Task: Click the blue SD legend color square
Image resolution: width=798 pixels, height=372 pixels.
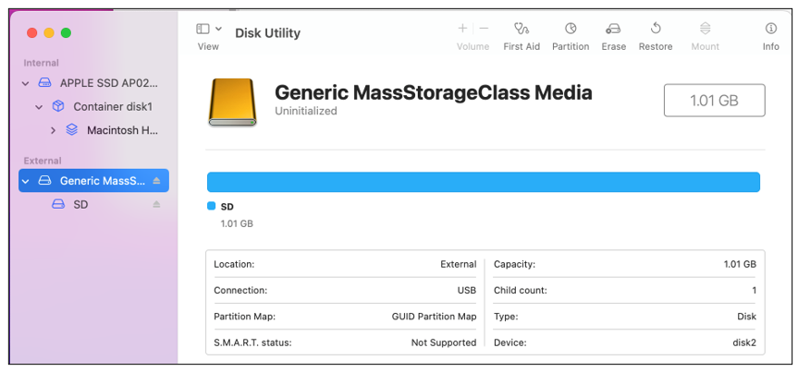Action: (211, 207)
